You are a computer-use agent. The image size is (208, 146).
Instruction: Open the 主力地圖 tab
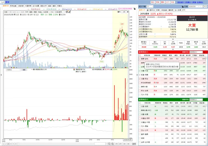36,6
